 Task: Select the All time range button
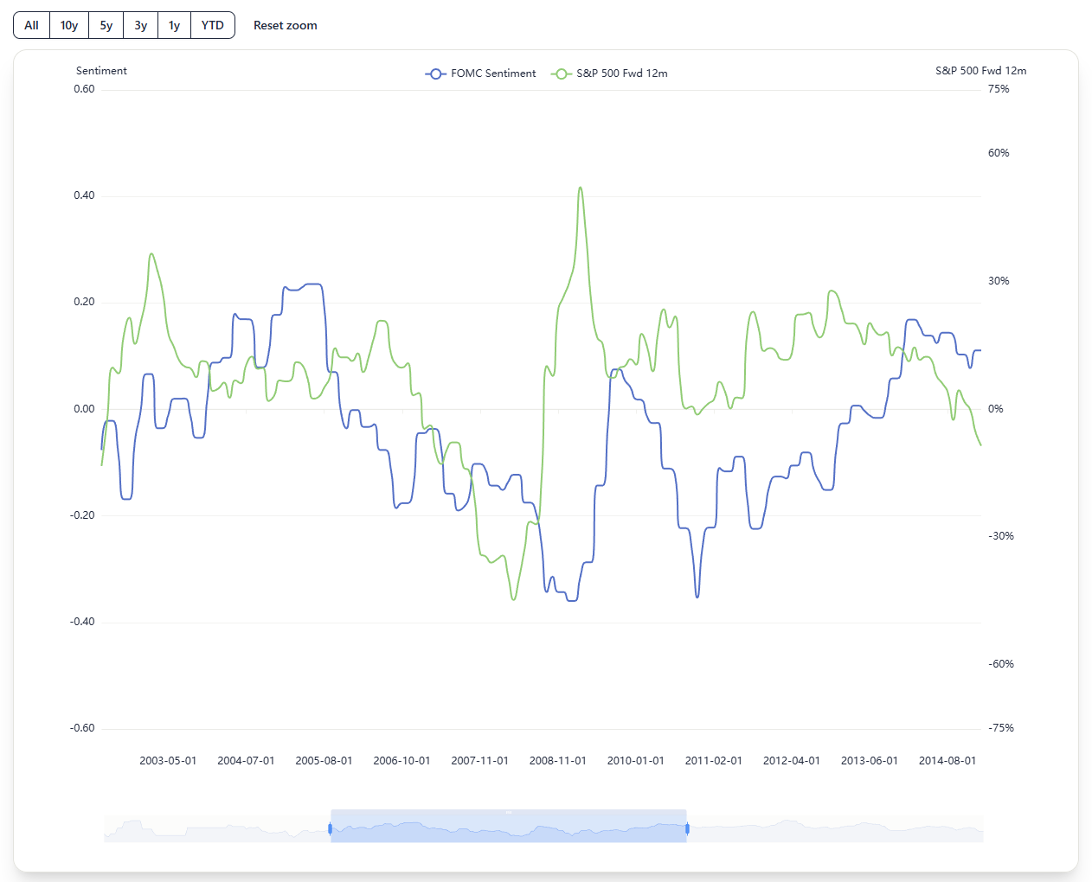(32, 25)
